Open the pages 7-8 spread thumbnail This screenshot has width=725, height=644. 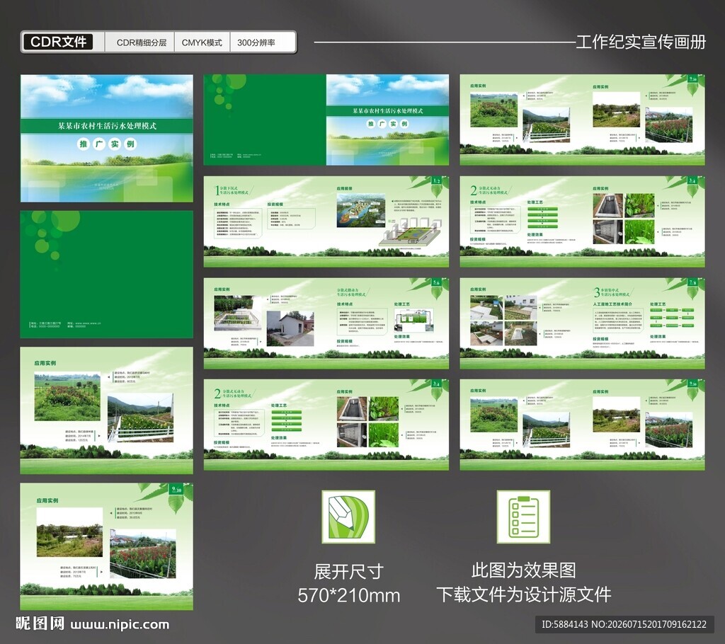click(x=582, y=323)
